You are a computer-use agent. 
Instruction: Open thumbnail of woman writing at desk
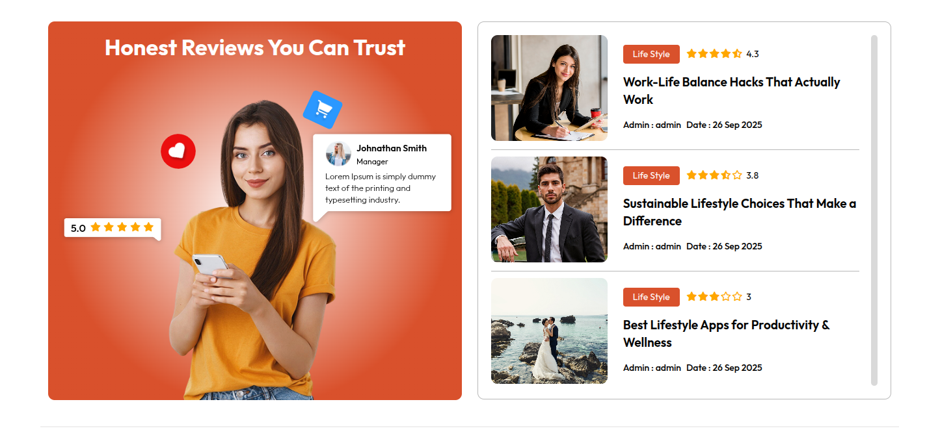(549, 88)
